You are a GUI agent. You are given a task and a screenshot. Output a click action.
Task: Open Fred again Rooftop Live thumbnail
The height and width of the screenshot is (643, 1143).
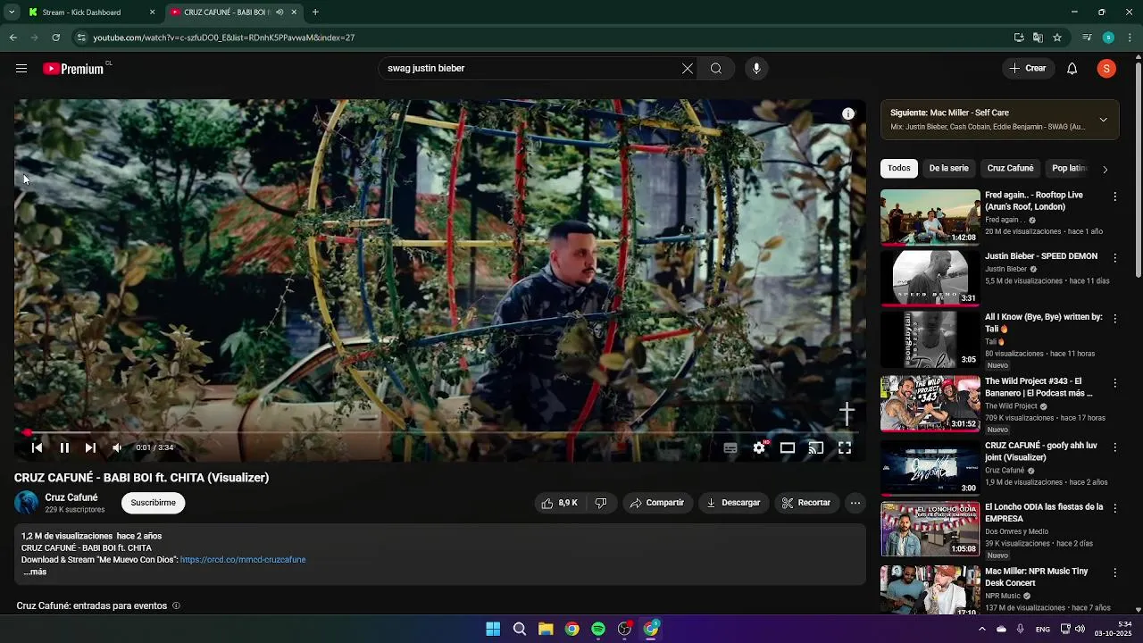930,216
